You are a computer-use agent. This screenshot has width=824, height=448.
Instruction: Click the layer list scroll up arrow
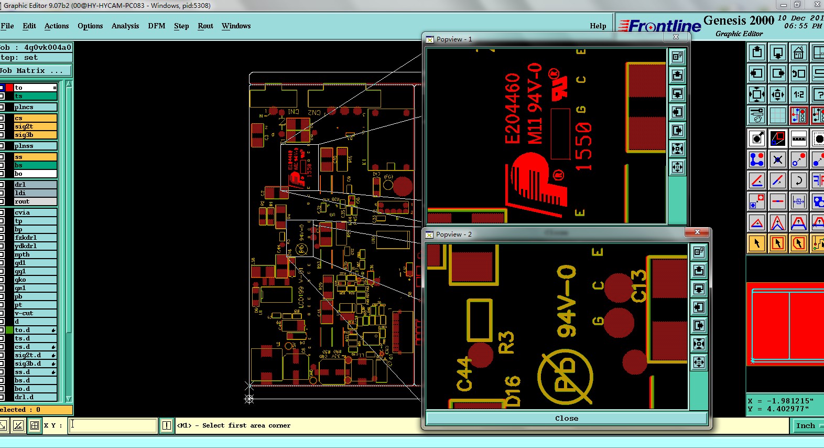69,84
